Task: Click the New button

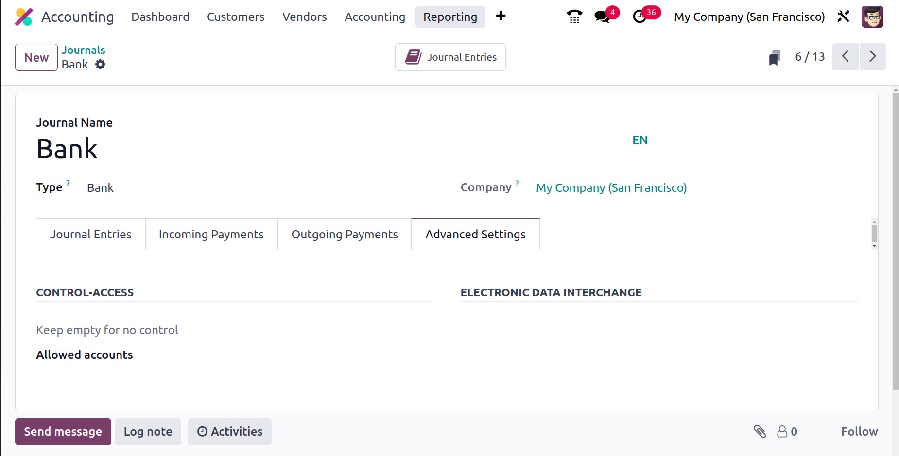Action: pos(36,57)
